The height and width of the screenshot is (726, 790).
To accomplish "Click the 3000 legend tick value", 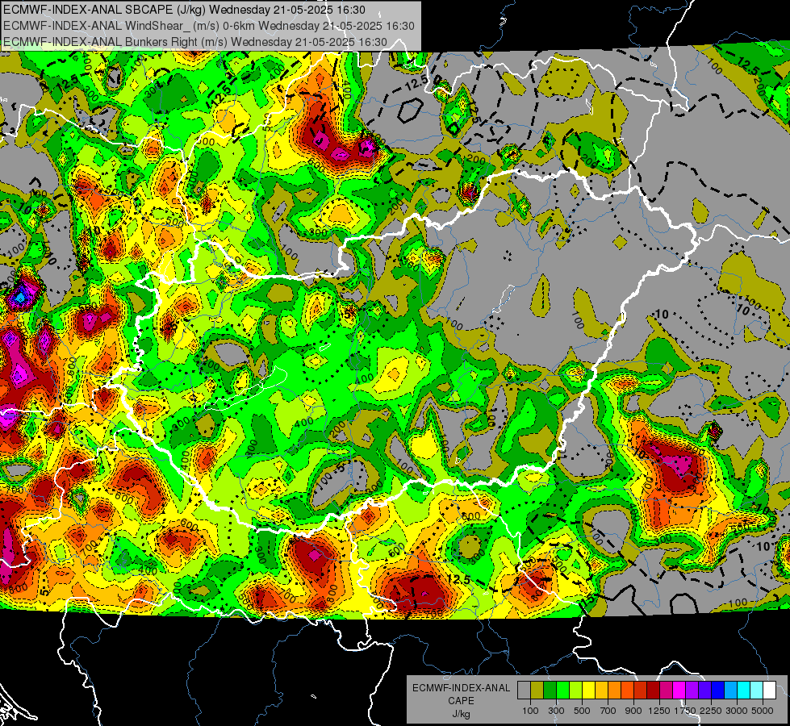I will pos(737,711).
